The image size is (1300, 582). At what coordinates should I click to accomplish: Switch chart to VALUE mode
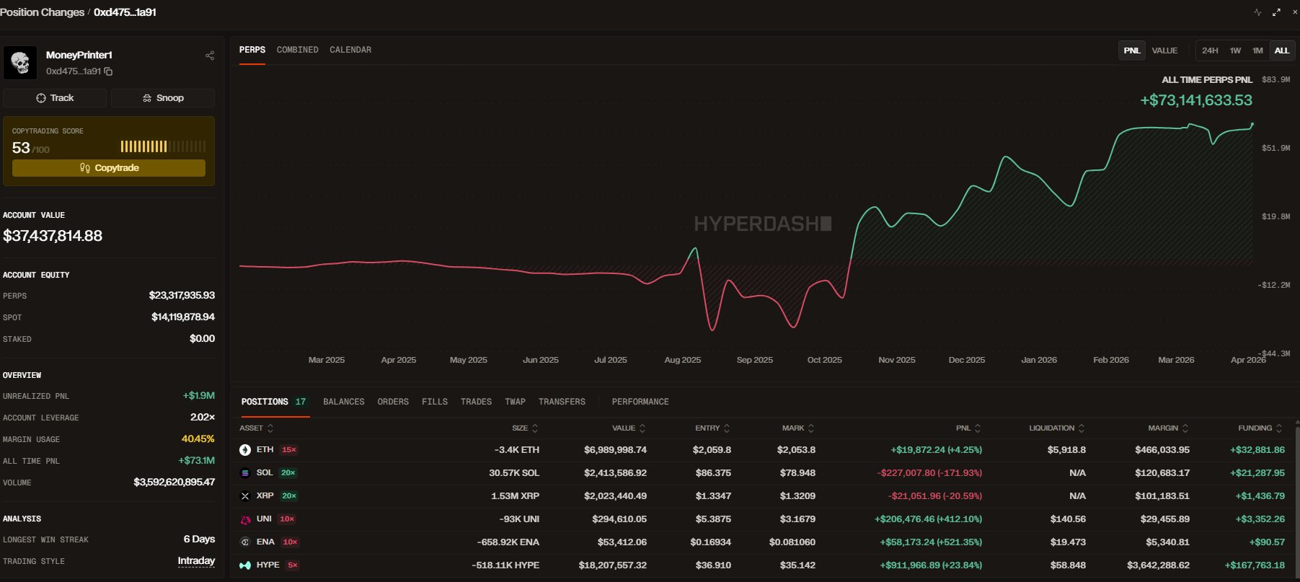1164,50
